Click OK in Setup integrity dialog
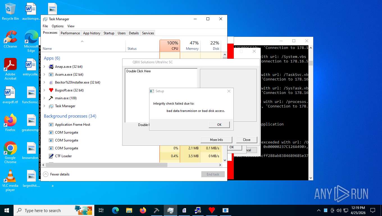Screen dimensions: 382x216 tap(219, 125)
